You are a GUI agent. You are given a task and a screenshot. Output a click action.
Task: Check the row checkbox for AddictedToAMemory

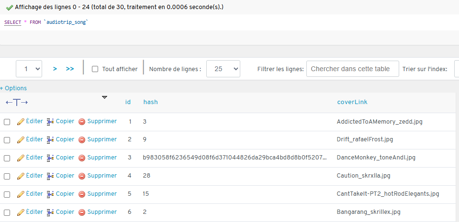[x=7, y=122]
